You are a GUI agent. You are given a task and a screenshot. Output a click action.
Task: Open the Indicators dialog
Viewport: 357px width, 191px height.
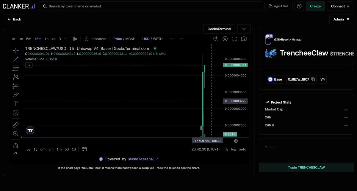pyautogui.click(x=95, y=39)
